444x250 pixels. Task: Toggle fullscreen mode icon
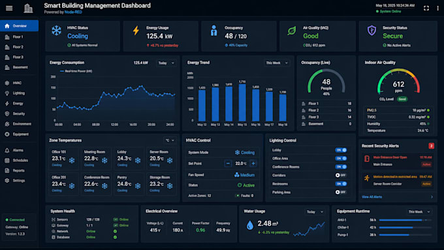tap(426, 8)
